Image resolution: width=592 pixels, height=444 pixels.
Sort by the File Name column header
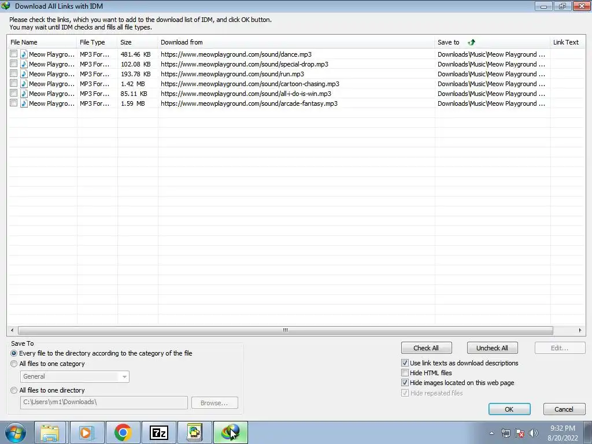(42, 42)
